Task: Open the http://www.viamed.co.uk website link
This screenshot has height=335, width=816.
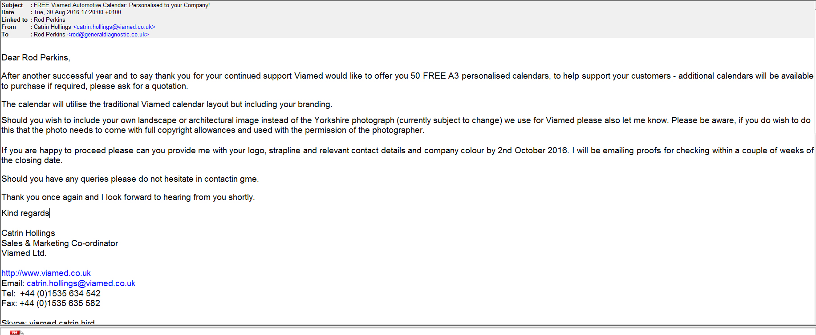Action: (x=46, y=273)
